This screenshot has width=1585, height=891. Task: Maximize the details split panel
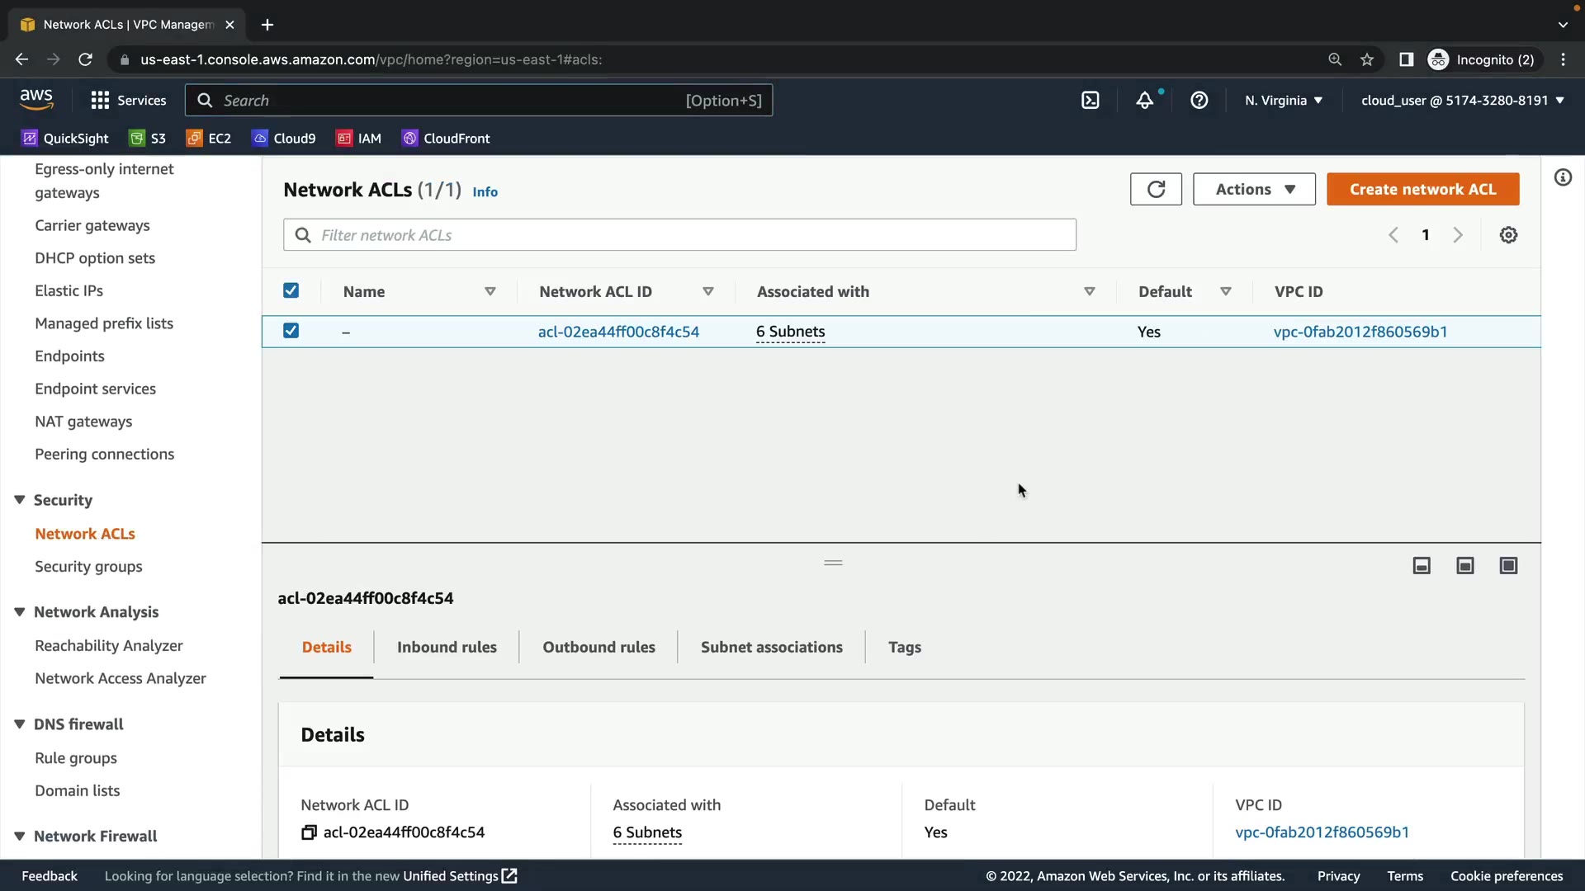[1508, 566]
